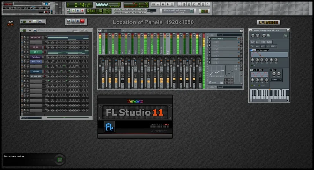Open the Unsorted channel filter dropdown

[31, 118]
